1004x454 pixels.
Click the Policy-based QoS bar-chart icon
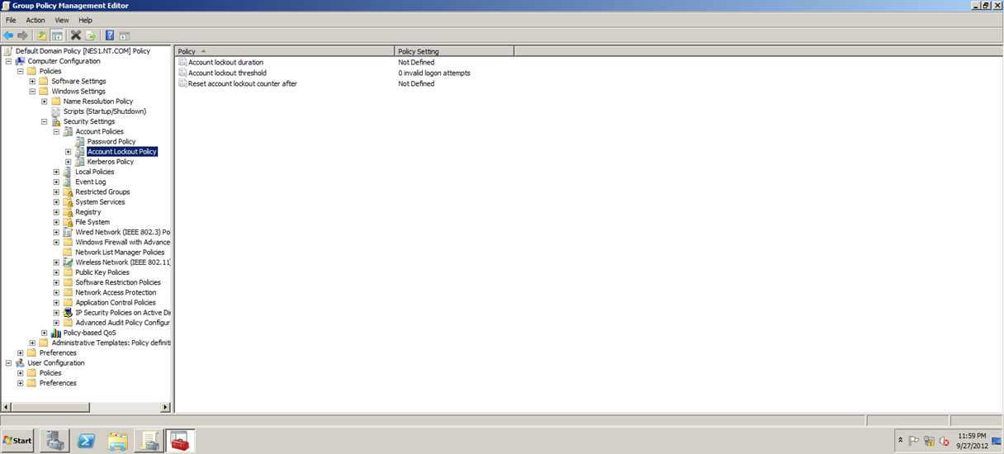coord(56,333)
